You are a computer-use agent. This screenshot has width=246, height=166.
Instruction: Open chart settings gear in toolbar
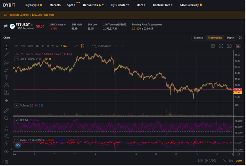[x=213, y=46]
